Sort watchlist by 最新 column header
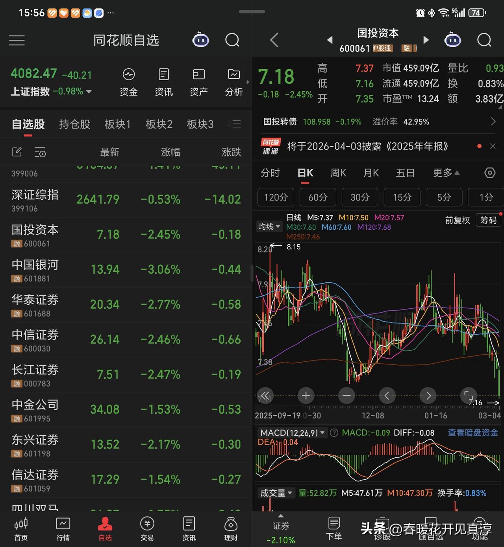The width and height of the screenshot is (504, 547). pyautogui.click(x=110, y=152)
